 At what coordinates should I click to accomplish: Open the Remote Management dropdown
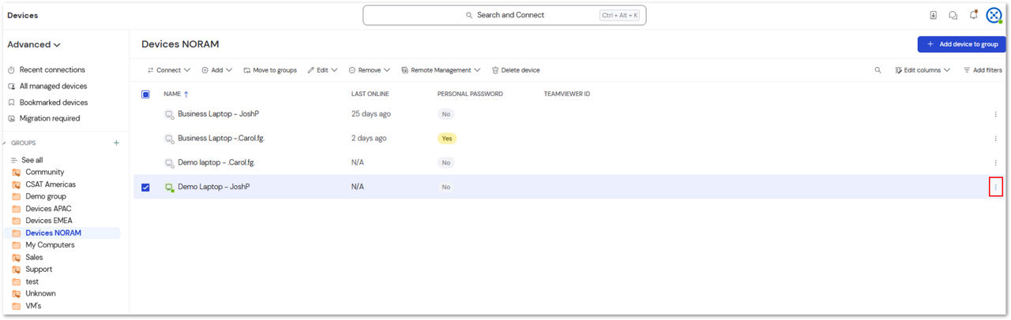(441, 70)
